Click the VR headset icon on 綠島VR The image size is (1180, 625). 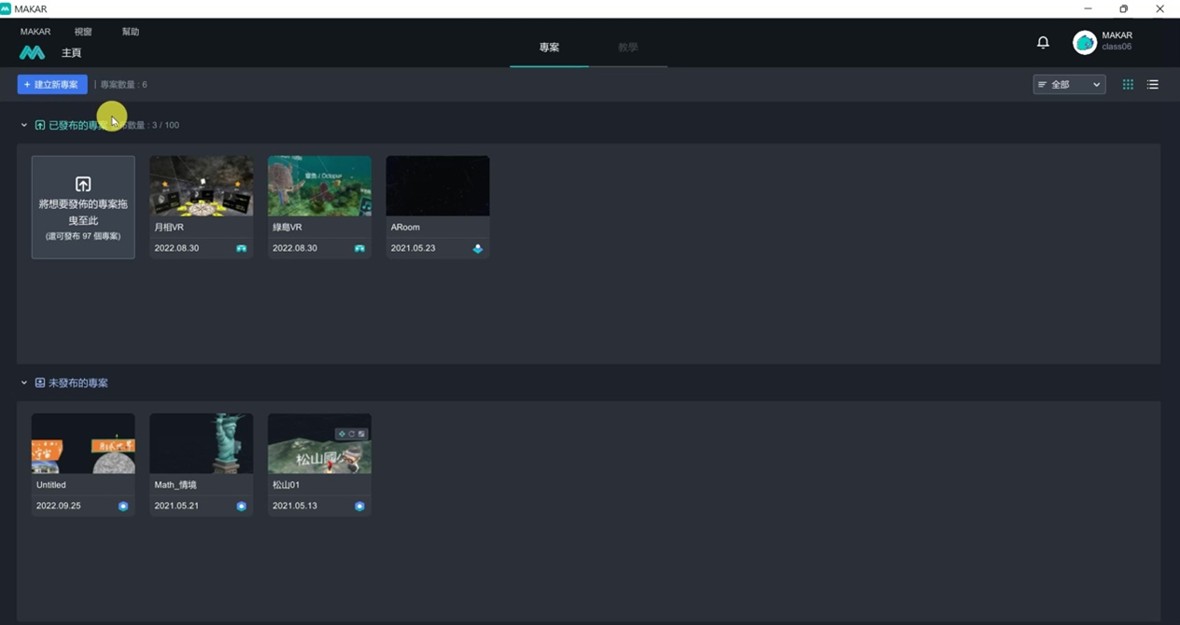(x=359, y=248)
